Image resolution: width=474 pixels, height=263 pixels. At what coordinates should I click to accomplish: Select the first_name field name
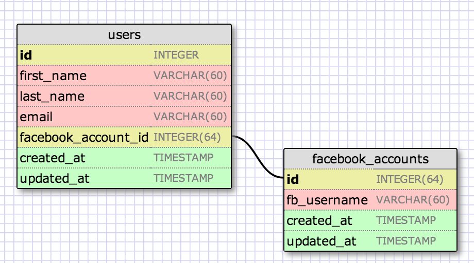coord(53,76)
